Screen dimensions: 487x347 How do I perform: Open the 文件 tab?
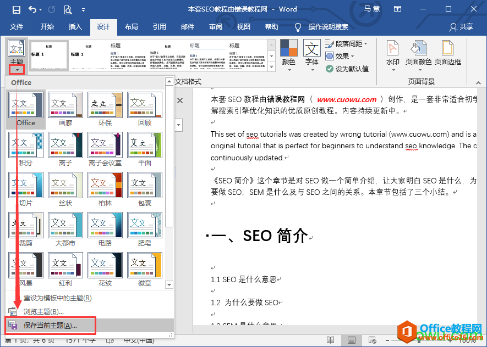click(x=17, y=27)
